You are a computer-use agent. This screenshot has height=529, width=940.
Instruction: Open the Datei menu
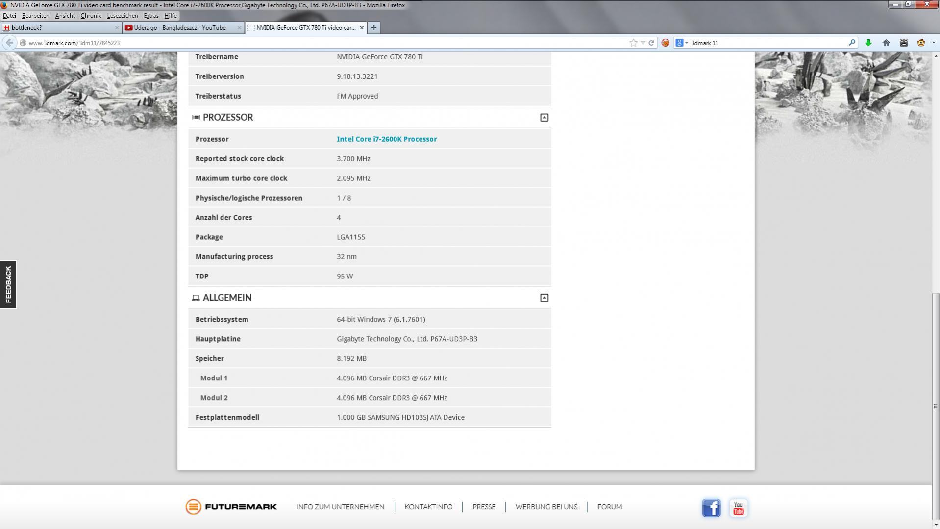tap(9, 16)
